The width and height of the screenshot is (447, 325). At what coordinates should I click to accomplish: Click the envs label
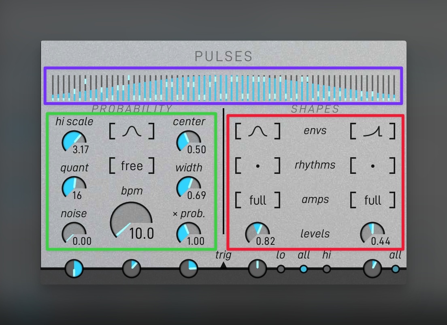tap(315, 130)
